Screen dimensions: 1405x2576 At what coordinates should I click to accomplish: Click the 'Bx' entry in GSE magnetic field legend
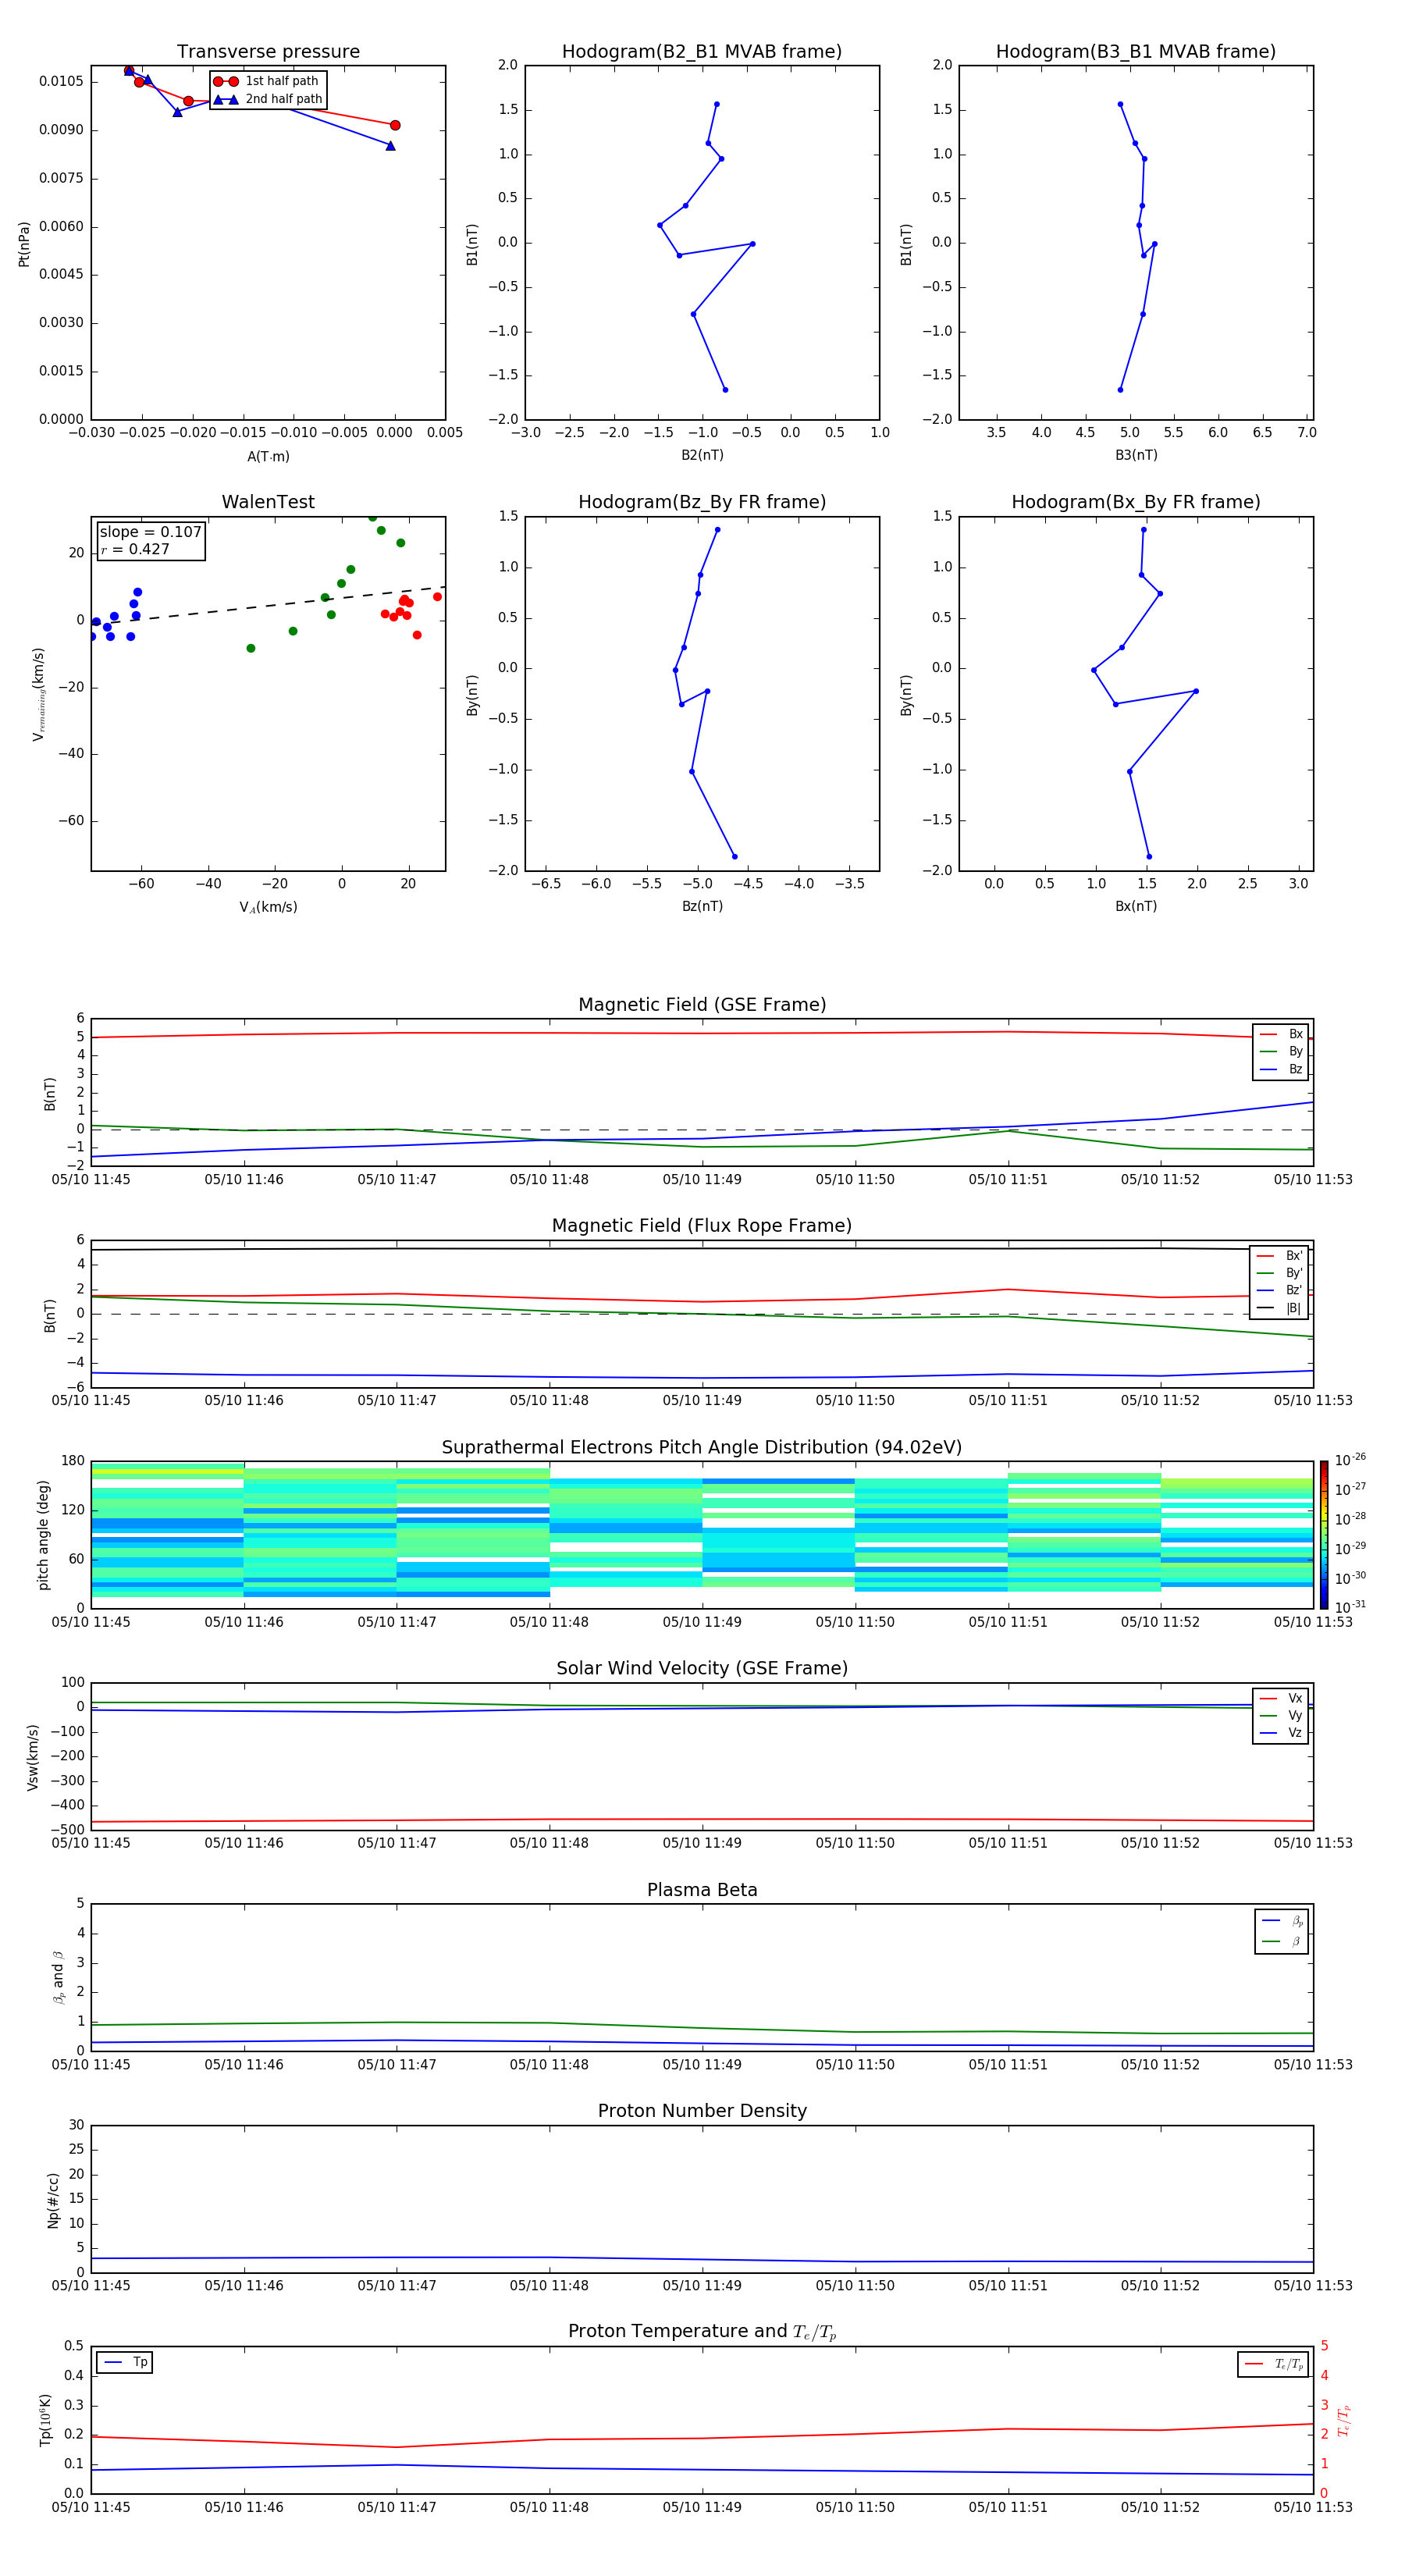pos(1281,1035)
